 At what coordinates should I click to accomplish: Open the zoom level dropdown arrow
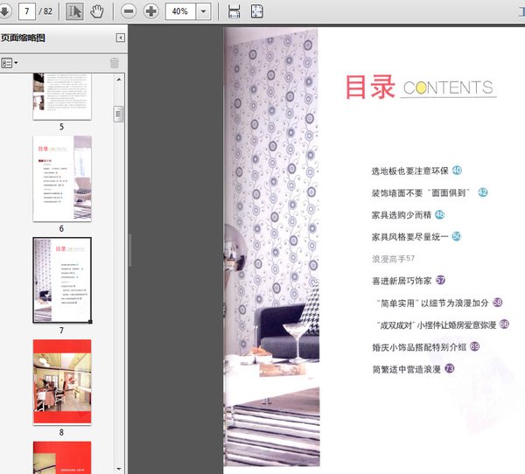point(203,11)
